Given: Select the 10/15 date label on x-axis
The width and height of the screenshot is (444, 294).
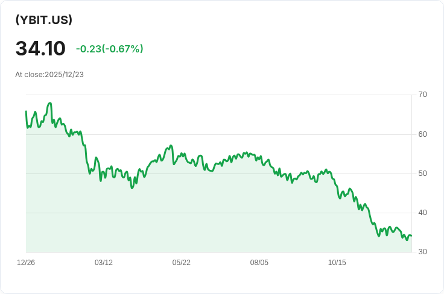Looking at the screenshot, I should coord(337,263).
